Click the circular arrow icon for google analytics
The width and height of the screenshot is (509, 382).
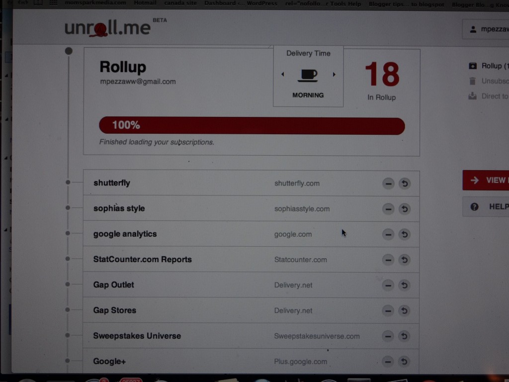pos(405,234)
